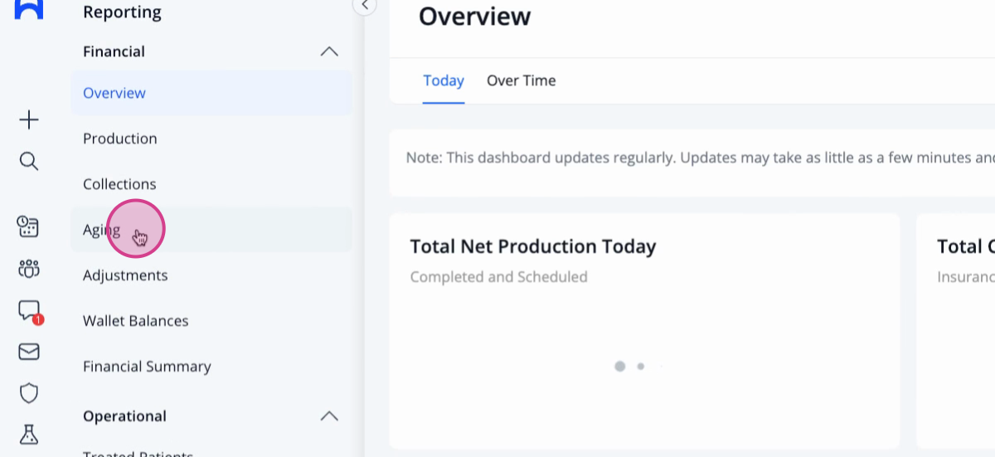This screenshot has width=995, height=457.
Task: Collapse the sidebar with the arrow button
Action: [x=365, y=6]
